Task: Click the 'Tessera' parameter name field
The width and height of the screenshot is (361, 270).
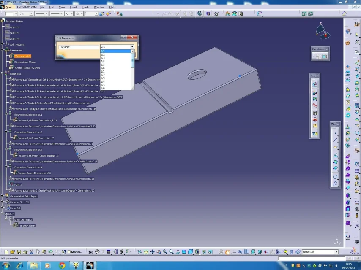Action: 79,47
